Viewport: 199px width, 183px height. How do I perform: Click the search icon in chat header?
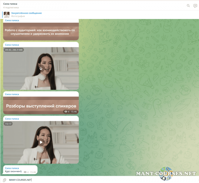pyautogui.click(x=188, y=5)
